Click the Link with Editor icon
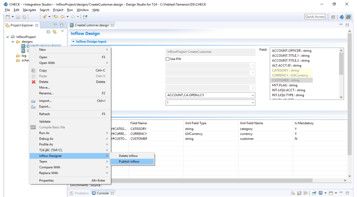Viewport: 358px width, 197px height. coord(55,32)
